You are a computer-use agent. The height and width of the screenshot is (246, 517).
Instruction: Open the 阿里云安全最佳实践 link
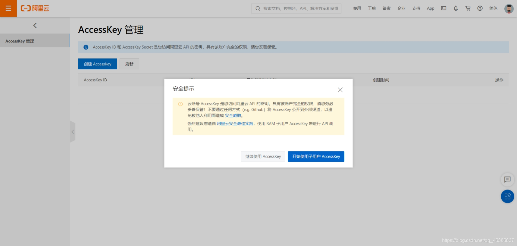point(235,124)
